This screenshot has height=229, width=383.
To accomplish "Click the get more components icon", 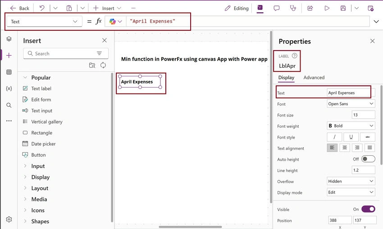I will (92, 65).
